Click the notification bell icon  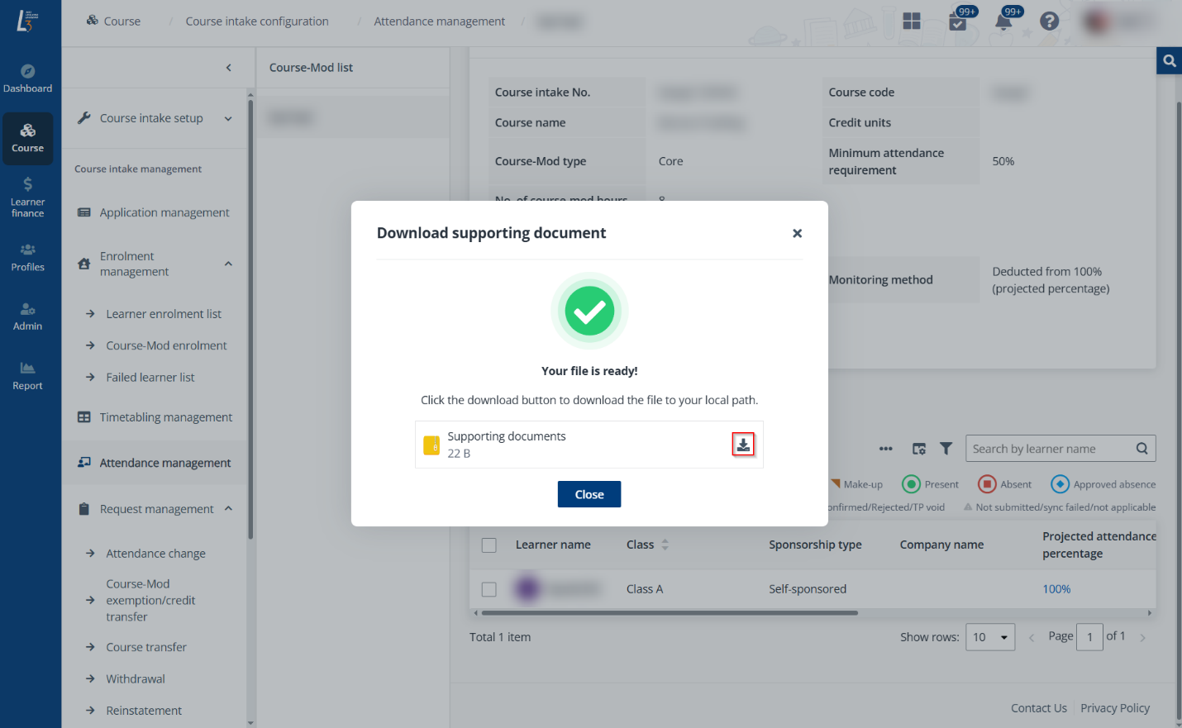pos(1003,21)
